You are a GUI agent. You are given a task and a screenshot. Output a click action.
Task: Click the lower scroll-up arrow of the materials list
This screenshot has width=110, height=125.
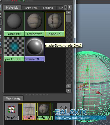[69, 86]
